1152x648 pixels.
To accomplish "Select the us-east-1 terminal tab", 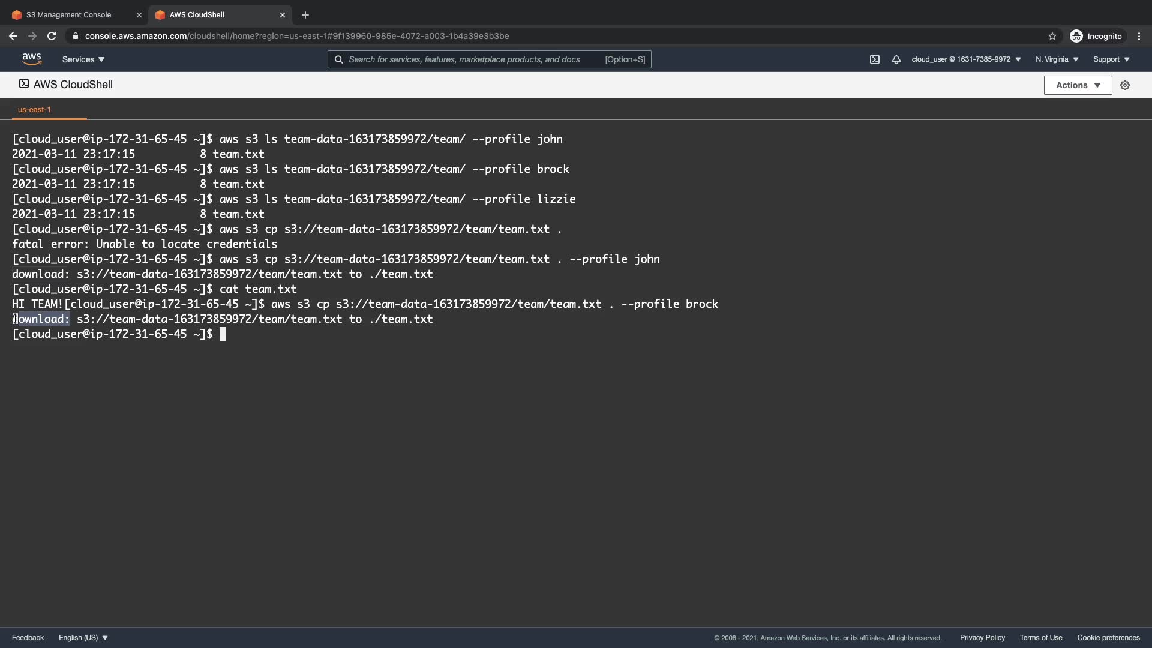I will click(34, 110).
